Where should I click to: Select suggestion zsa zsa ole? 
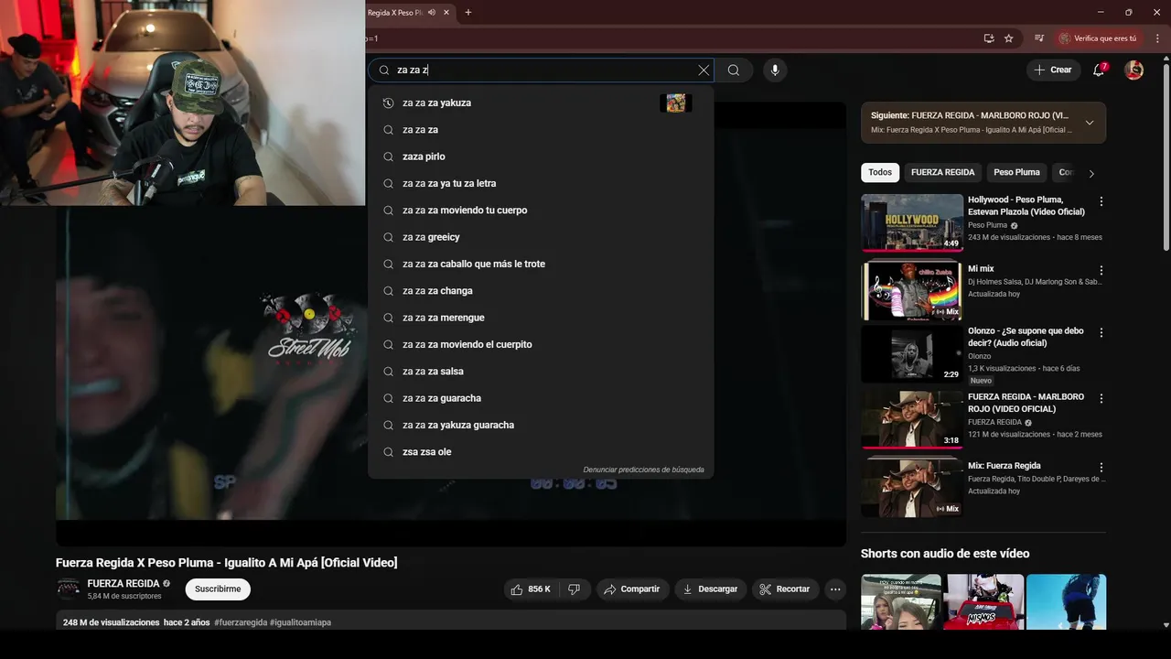coord(541,452)
